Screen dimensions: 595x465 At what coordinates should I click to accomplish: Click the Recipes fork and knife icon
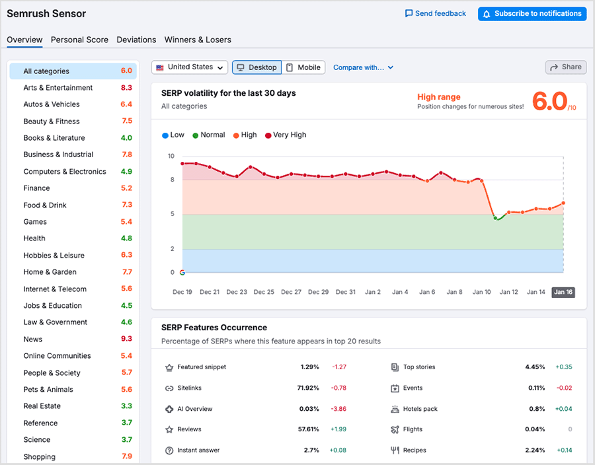[x=395, y=450]
